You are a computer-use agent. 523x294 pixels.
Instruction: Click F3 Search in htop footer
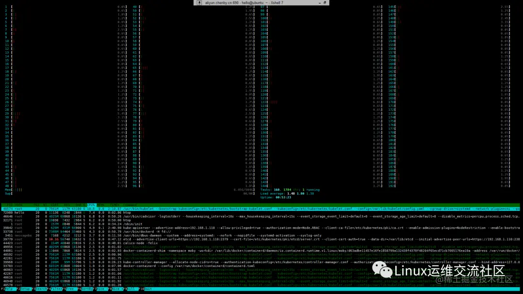pyautogui.click(x=40, y=289)
